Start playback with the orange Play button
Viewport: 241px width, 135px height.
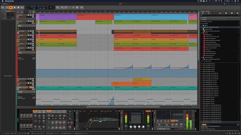(11, 7)
